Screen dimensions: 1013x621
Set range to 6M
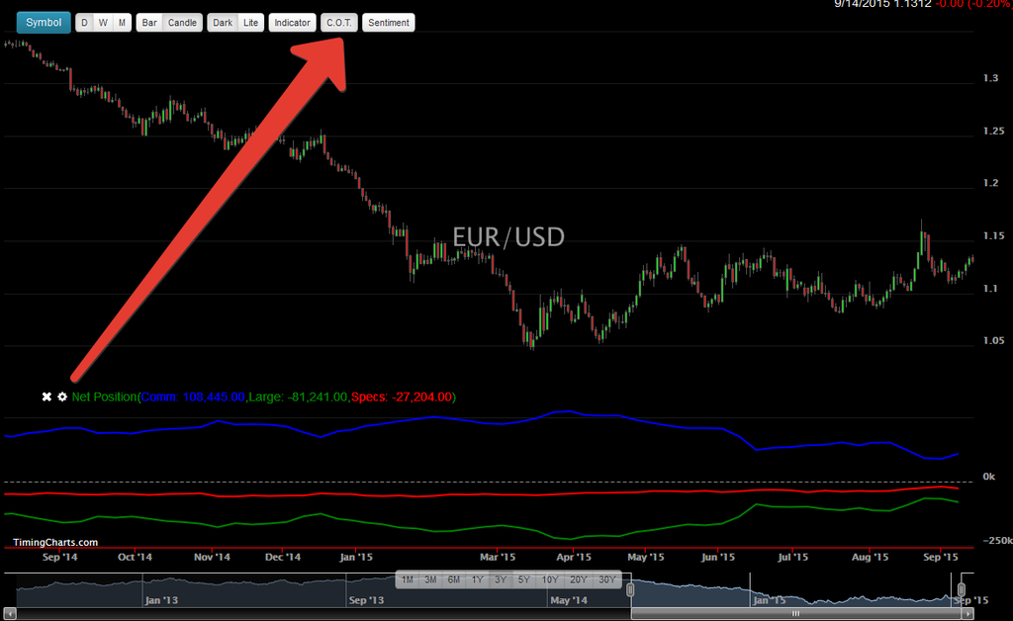pos(453,579)
